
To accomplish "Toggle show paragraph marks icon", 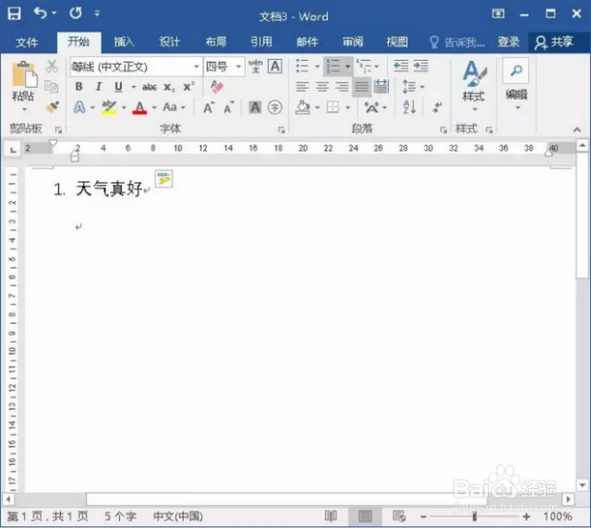I will pos(438,108).
